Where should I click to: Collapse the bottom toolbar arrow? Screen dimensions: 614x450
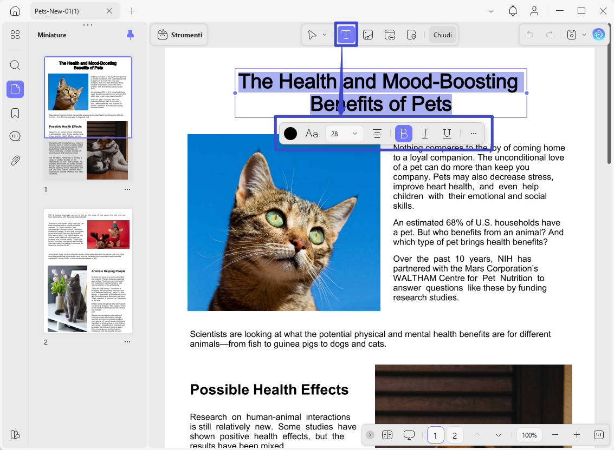[x=370, y=435]
